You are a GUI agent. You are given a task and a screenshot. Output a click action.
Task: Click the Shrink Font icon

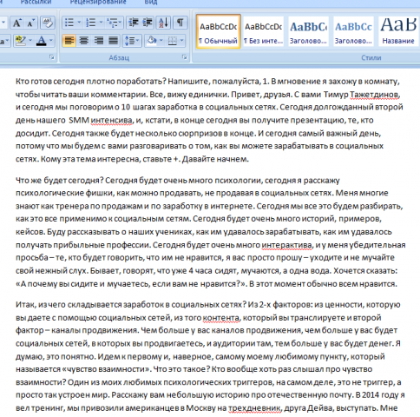click(31, 23)
